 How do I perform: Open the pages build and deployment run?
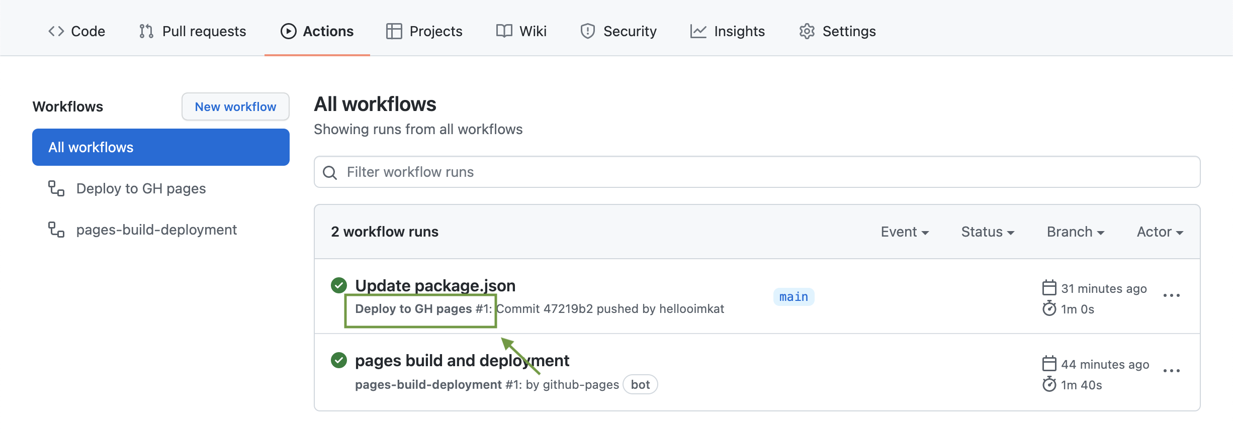tap(462, 361)
